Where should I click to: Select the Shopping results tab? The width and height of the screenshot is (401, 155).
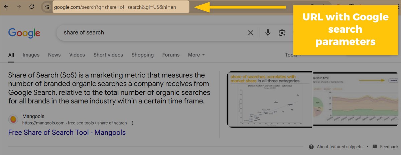(142, 55)
